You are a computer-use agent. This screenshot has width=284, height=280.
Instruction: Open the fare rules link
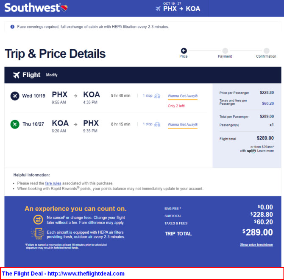(x=53, y=183)
